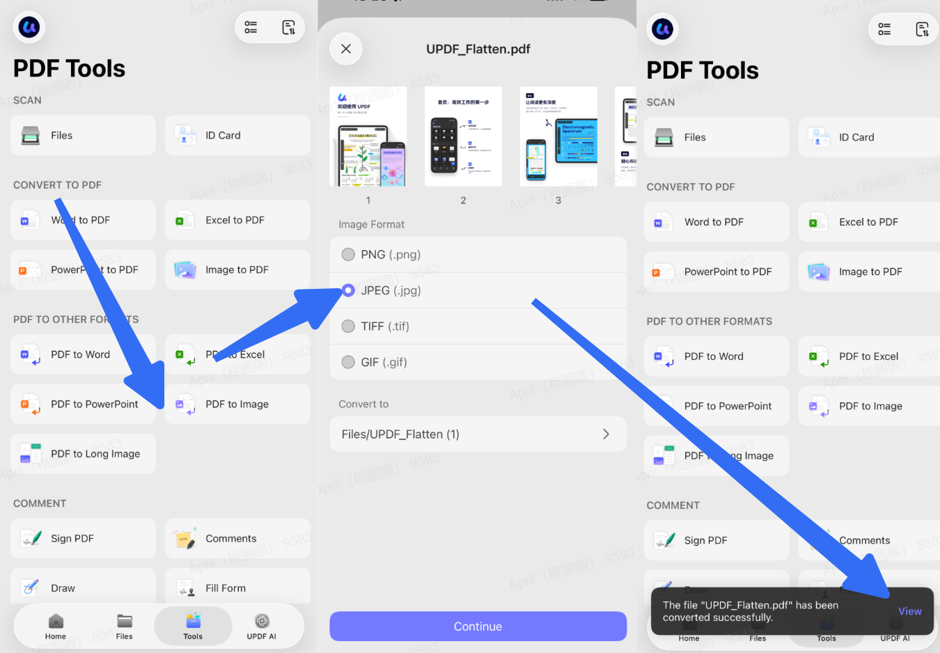Choose TIFF (.tif) image format
Screen dimensions: 940x653
pyautogui.click(x=478, y=326)
